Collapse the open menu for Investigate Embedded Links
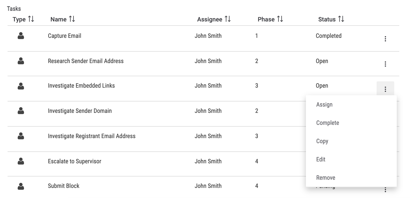The width and height of the screenshot is (410, 198). point(385,89)
